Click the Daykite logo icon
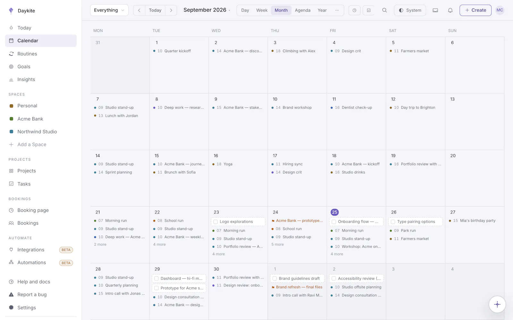This screenshot has height=320, width=513. click(x=11, y=11)
